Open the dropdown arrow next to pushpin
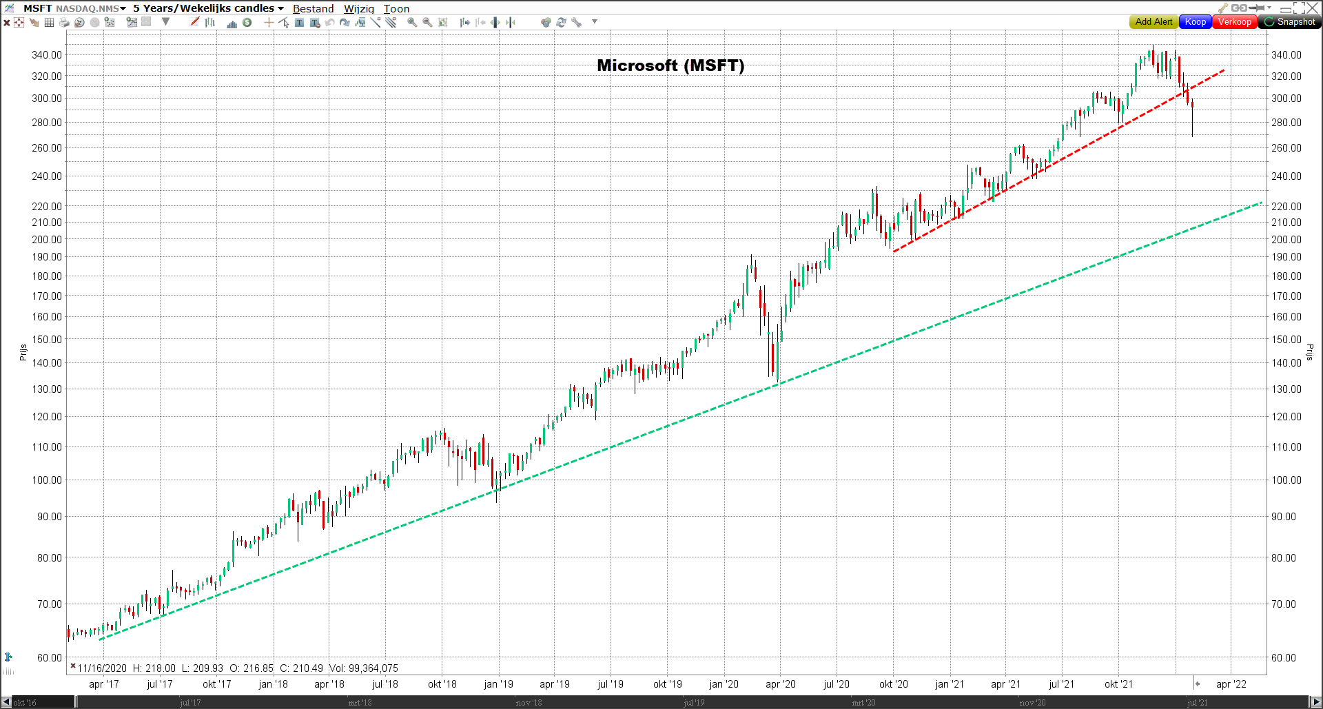The image size is (1323, 709). [1269, 8]
